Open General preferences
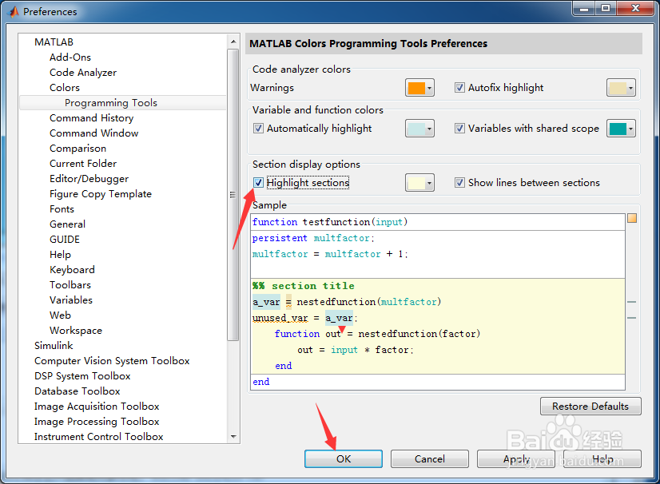The image size is (660, 484). pyautogui.click(x=67, y=224)
